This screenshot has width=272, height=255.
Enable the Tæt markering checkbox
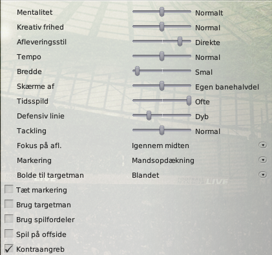click(x=9, y=189)
